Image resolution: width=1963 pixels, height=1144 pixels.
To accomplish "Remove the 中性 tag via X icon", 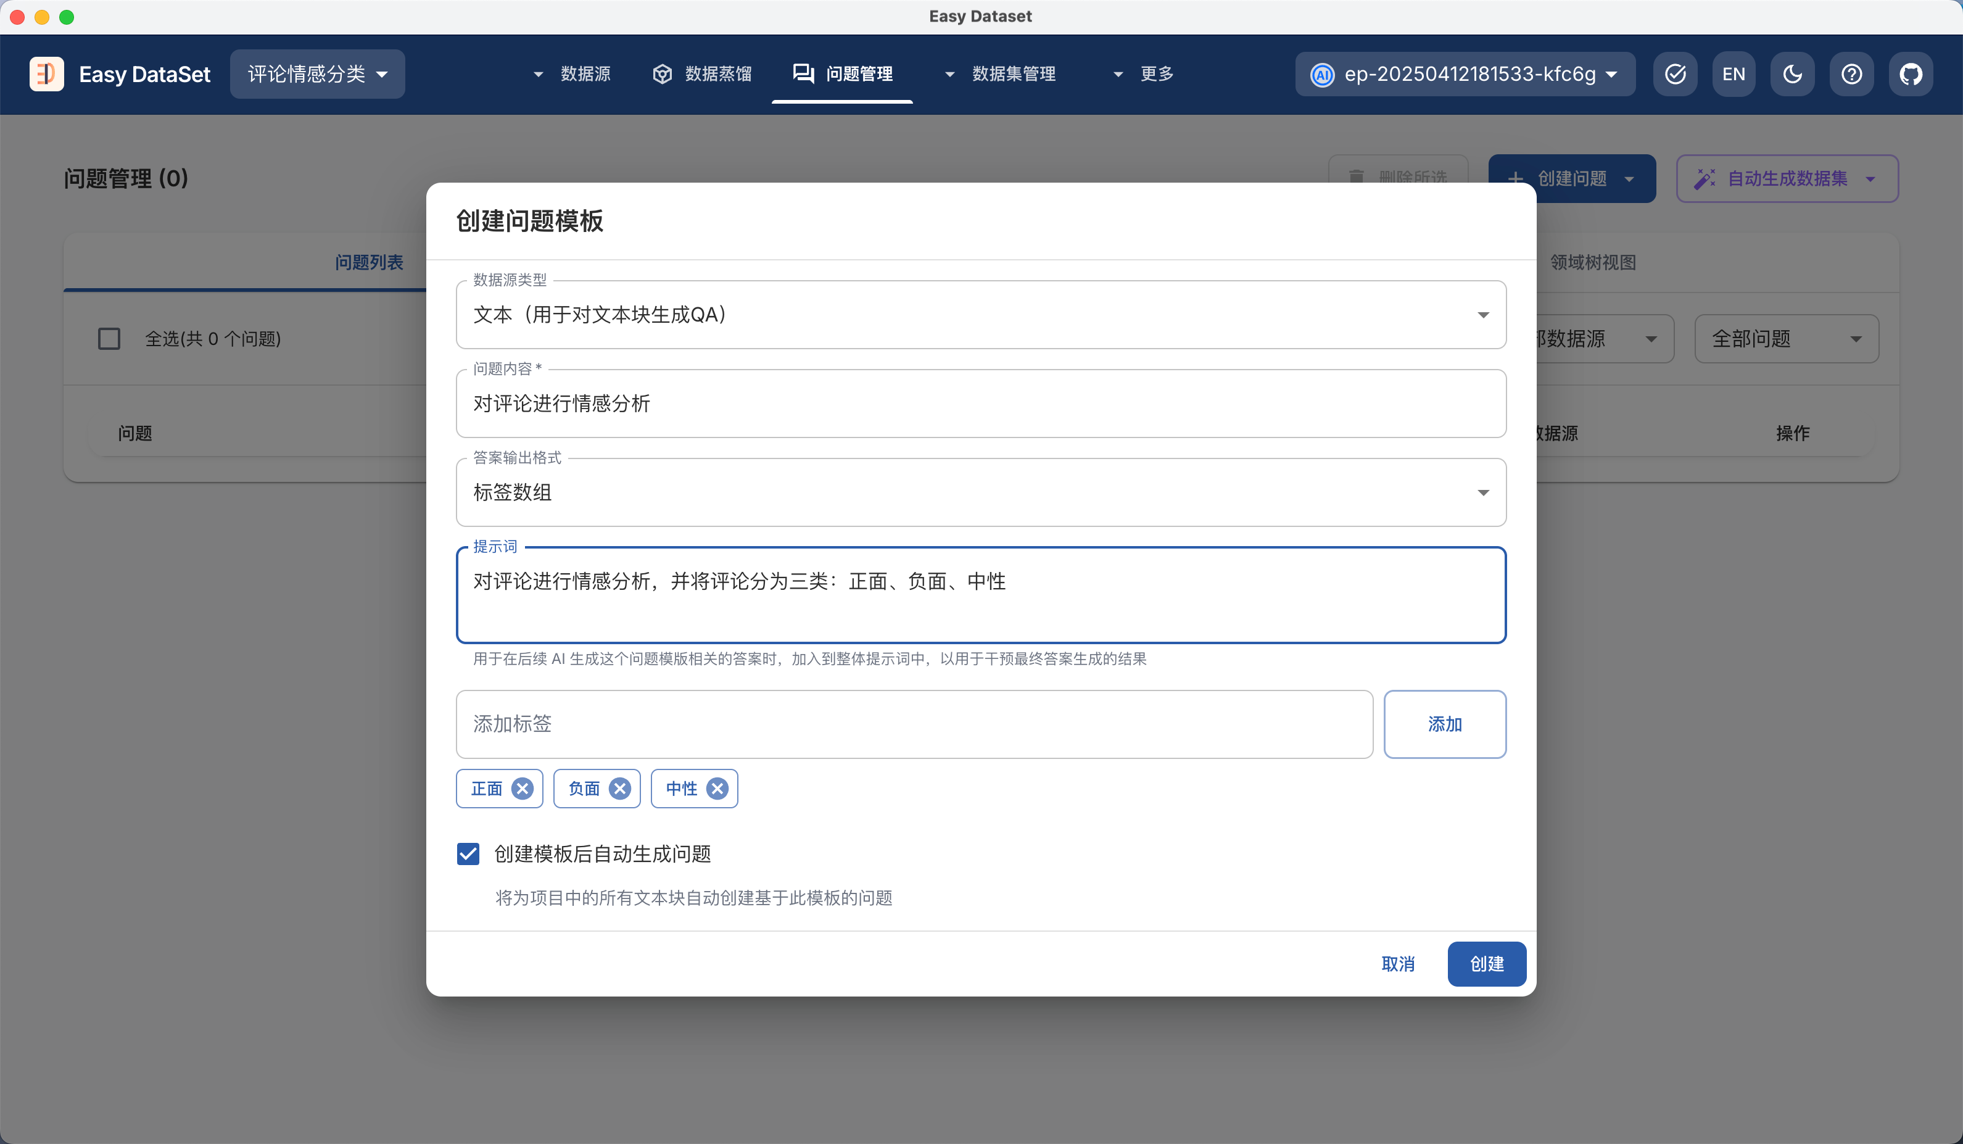I will coord(717,789).
